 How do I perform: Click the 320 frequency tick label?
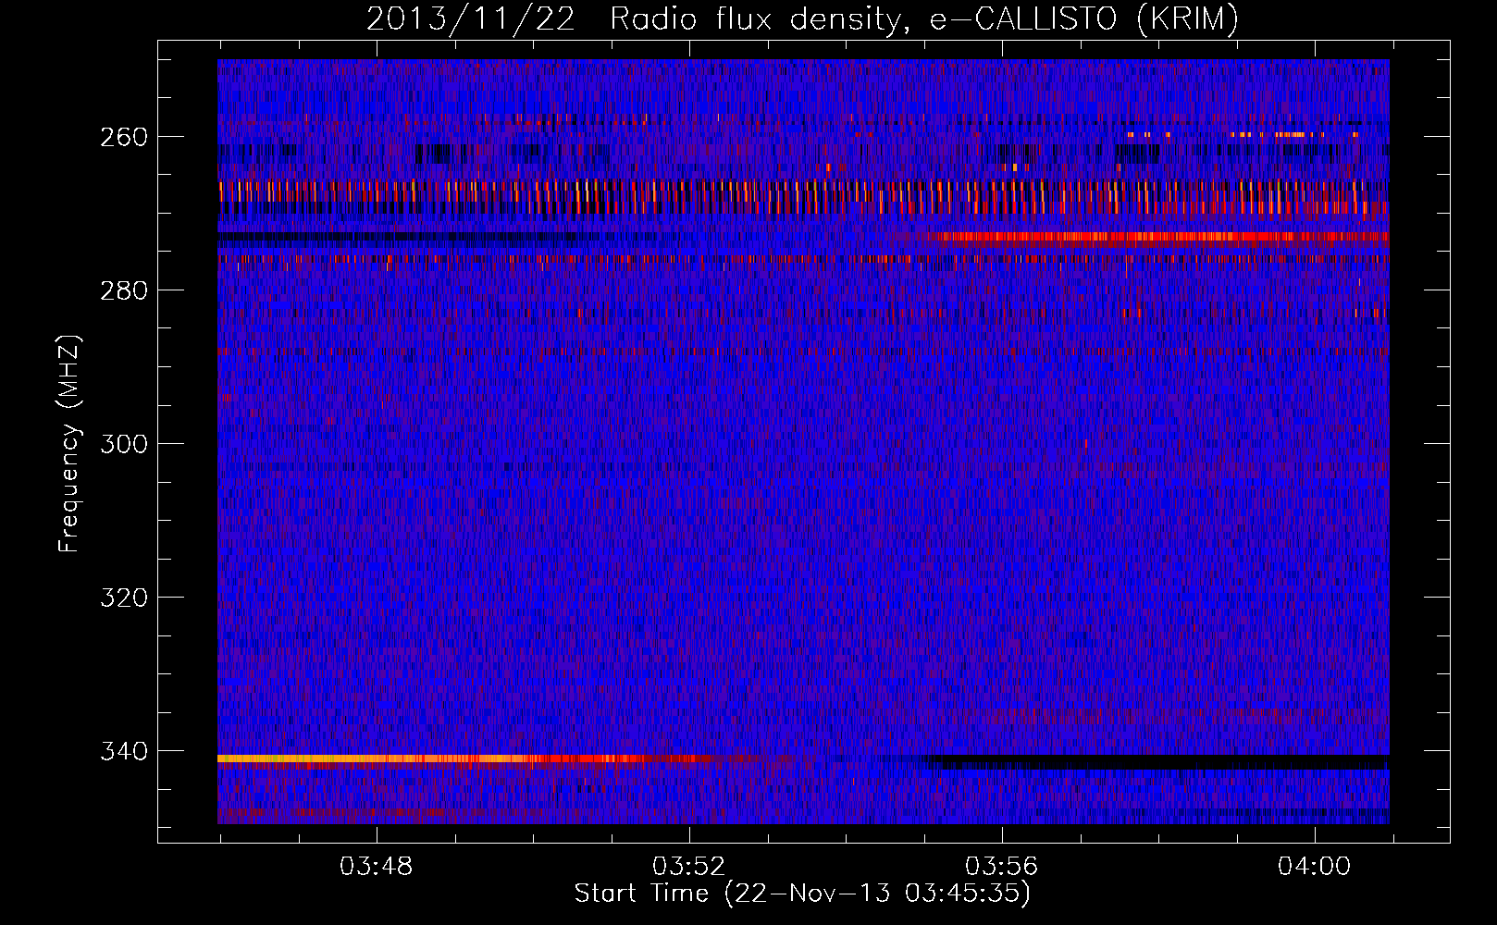click(x=124, y=598)
